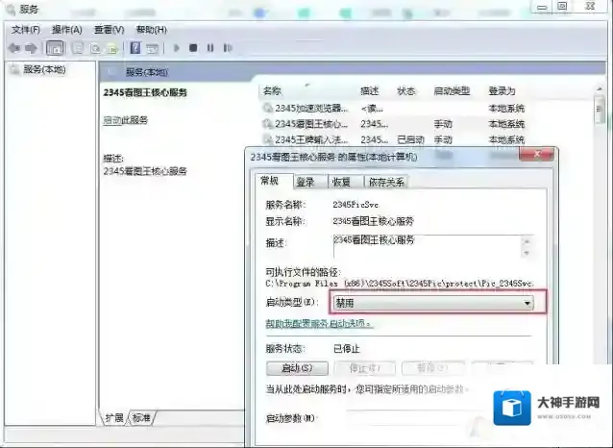Click the gear icon of 2345看图王核心 row
This screenshot has height=448, width=613.
(267, 124)
